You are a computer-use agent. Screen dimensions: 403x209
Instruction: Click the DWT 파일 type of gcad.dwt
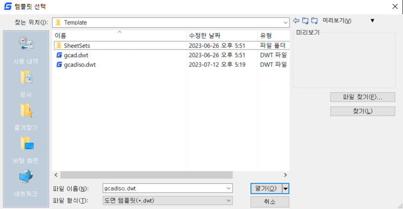click(x=273, y=55)
